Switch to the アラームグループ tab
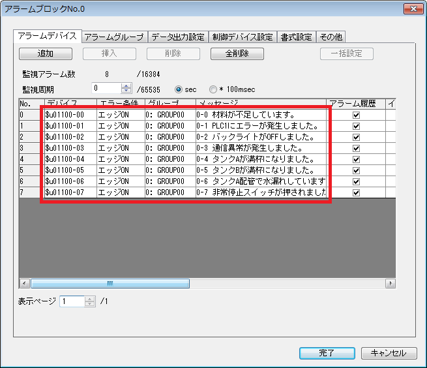Viewport: 427px width, 368px height. click(x=115, y=37)
